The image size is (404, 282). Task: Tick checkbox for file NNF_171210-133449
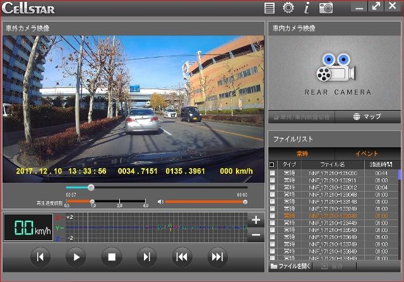click(x=273, y=223)
